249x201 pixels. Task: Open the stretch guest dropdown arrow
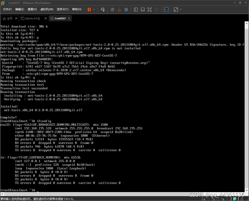(x=181, y=9)
